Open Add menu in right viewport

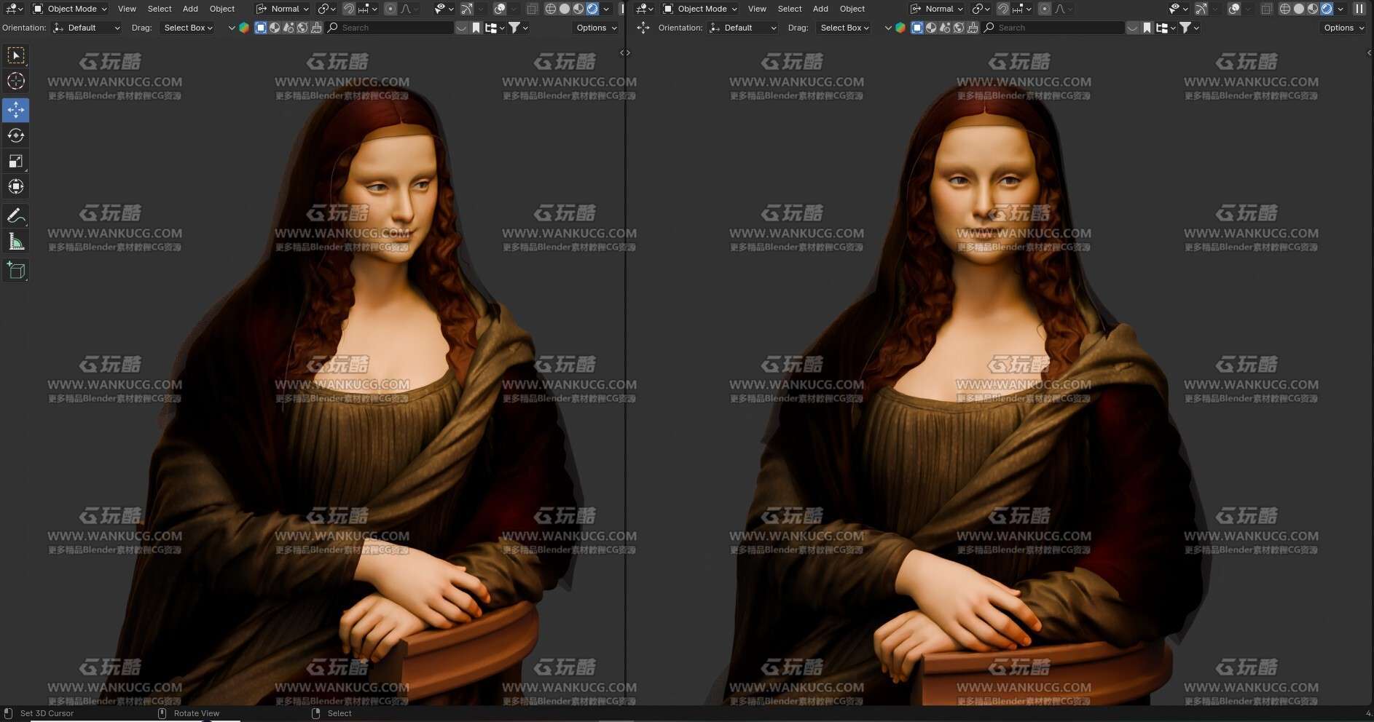point(820,9)
